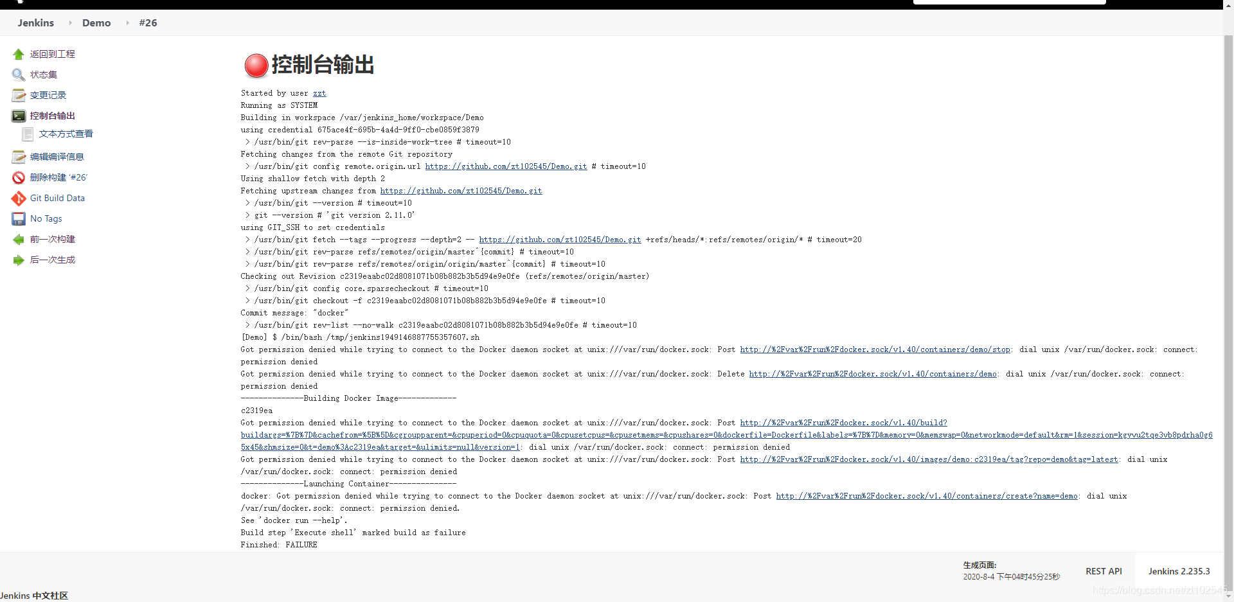Open 返回到工程 link
The width and height of the screenshot is (1234, 602).
point(53,54)
